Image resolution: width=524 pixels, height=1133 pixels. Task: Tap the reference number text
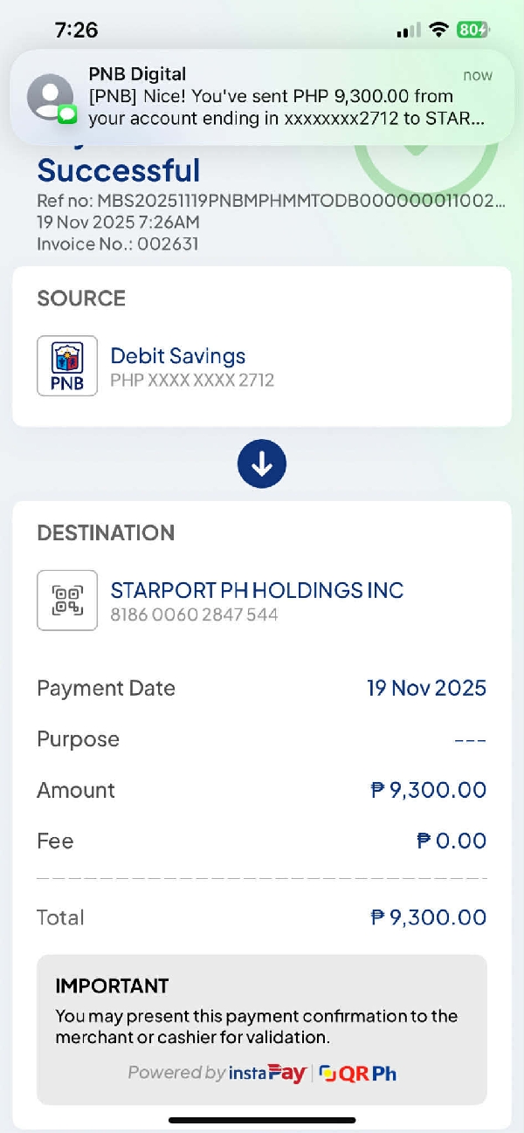[x=271, y=201]
